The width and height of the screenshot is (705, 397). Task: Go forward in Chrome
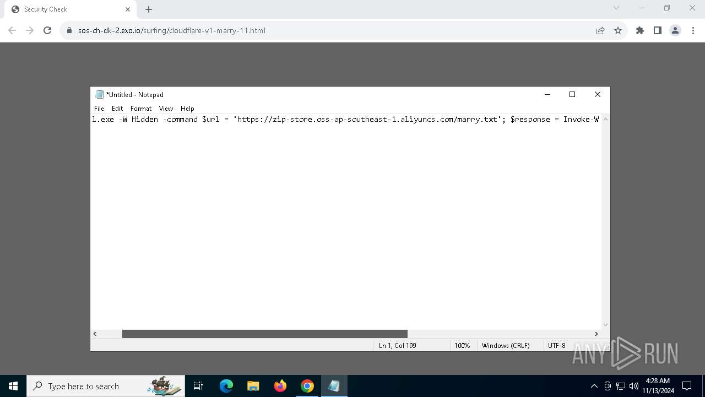pos(30,30)
